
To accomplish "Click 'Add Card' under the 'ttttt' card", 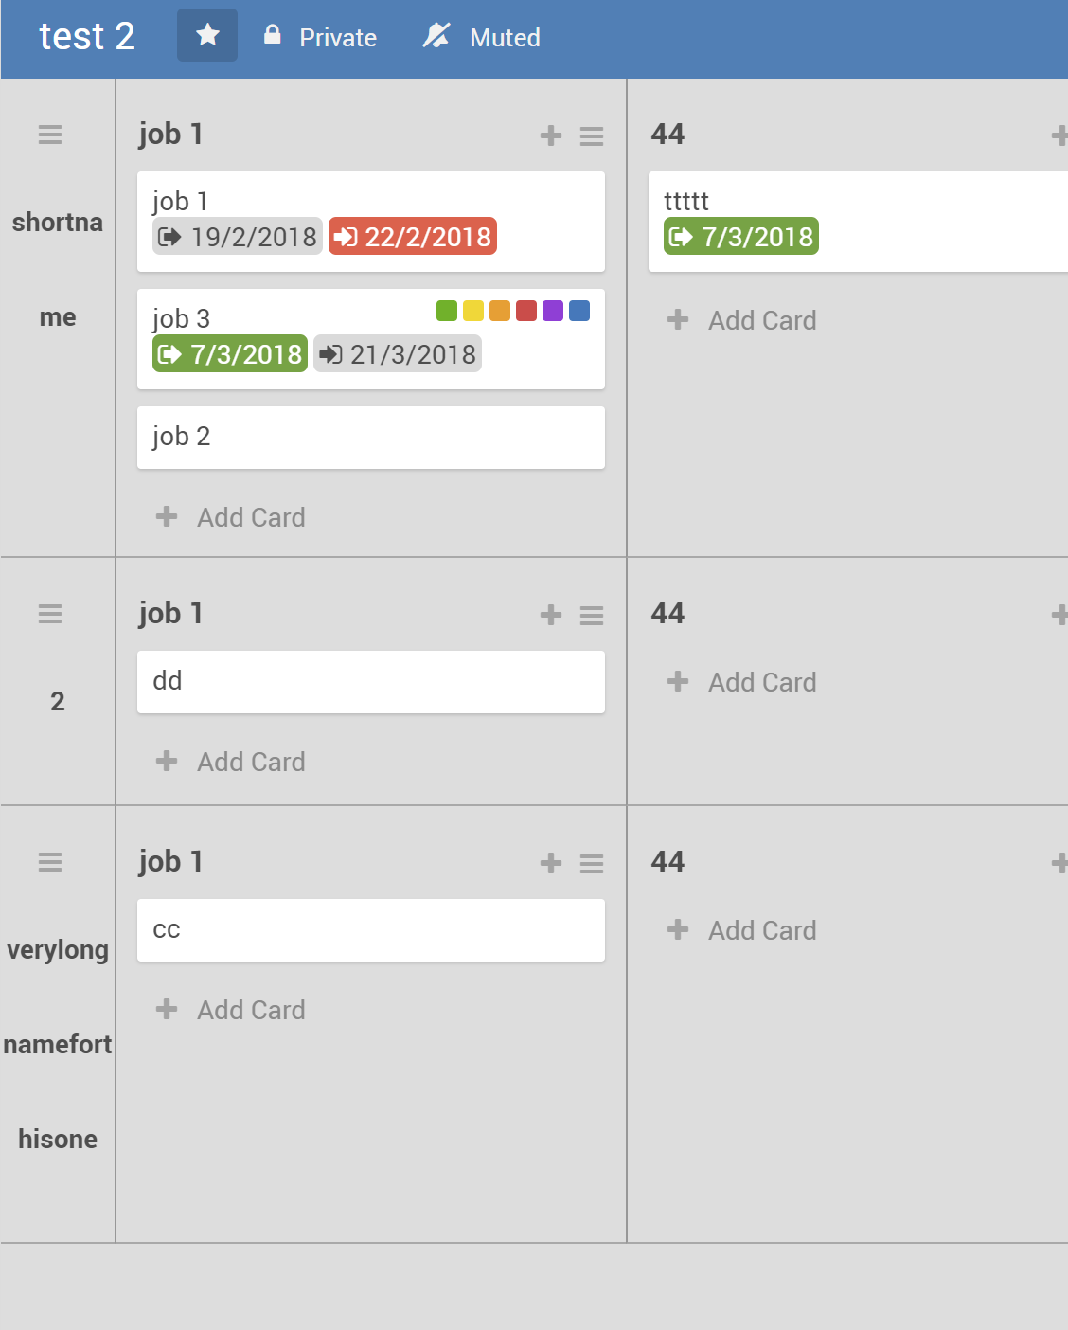I will point(741,320).
